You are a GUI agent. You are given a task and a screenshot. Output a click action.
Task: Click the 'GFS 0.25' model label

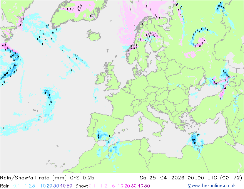click(x=82, y=178)
